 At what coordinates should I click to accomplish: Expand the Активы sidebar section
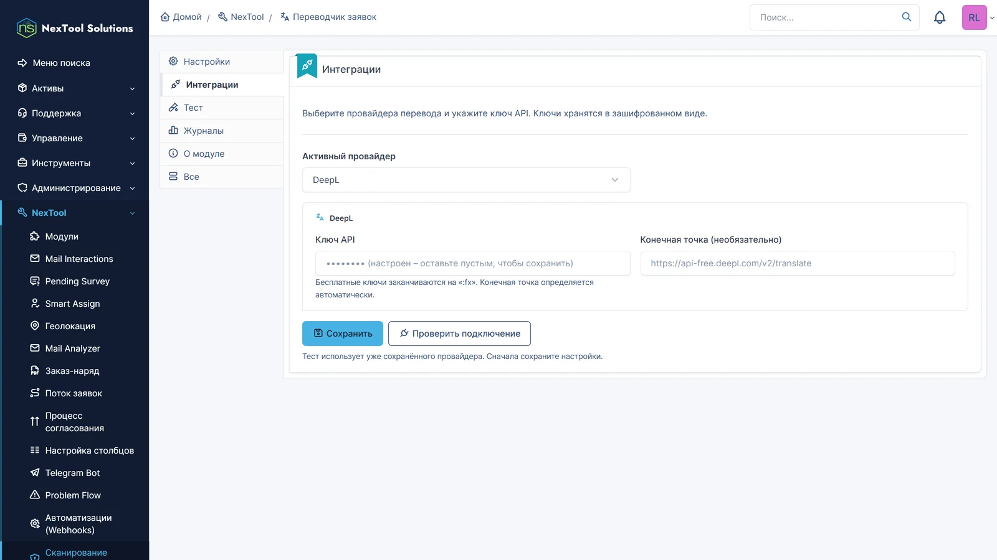(75, 88)
